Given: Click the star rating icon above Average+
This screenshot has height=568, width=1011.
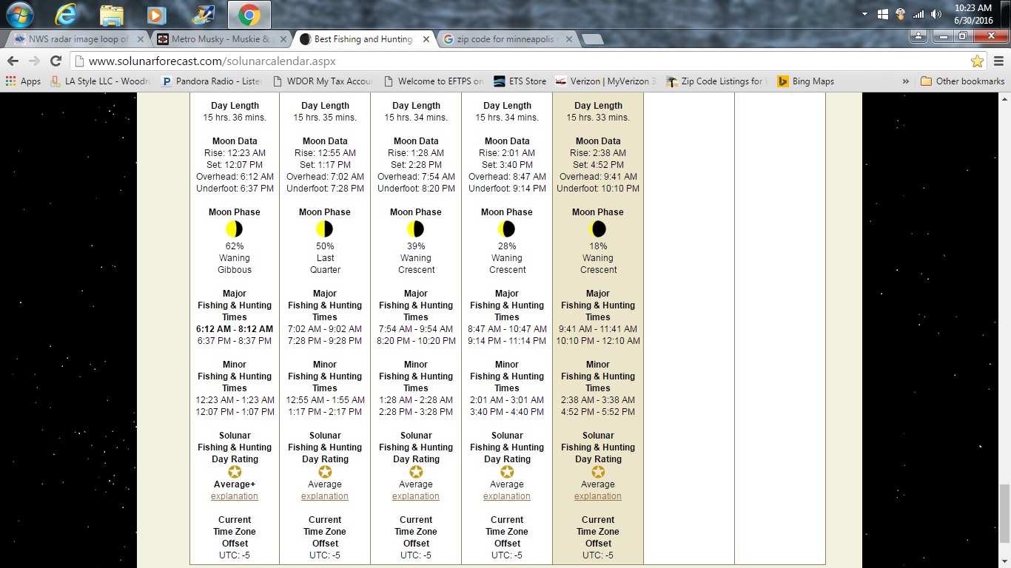Looking at the screenshot, I should coord(234,472).
